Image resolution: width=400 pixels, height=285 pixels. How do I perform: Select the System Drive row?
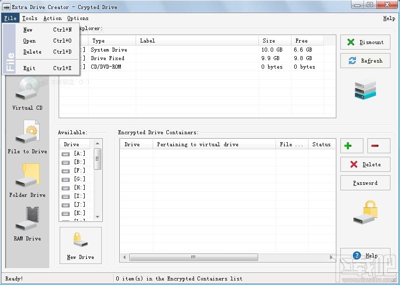pos(197,50)
